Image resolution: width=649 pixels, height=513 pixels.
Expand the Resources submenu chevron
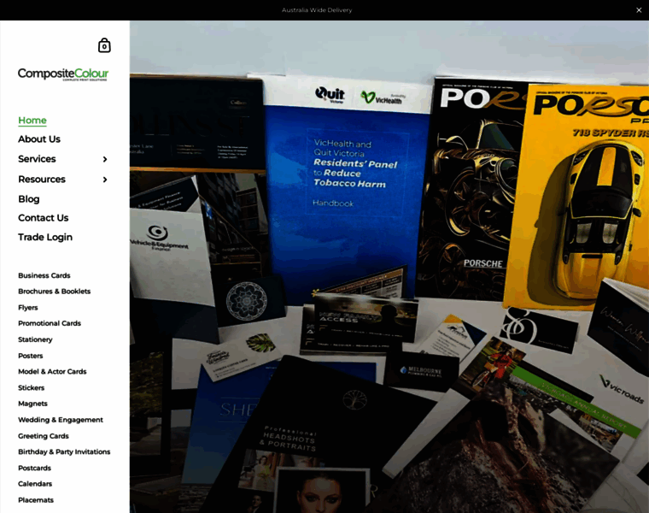pos(105,180)
